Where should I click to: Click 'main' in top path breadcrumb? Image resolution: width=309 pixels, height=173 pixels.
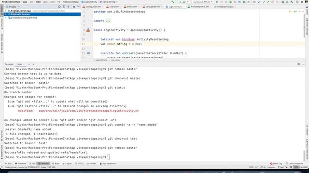click(38, 2)
